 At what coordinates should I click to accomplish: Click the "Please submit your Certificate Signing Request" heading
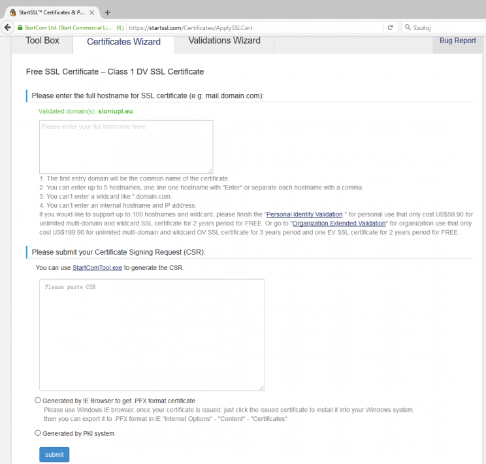118,252
